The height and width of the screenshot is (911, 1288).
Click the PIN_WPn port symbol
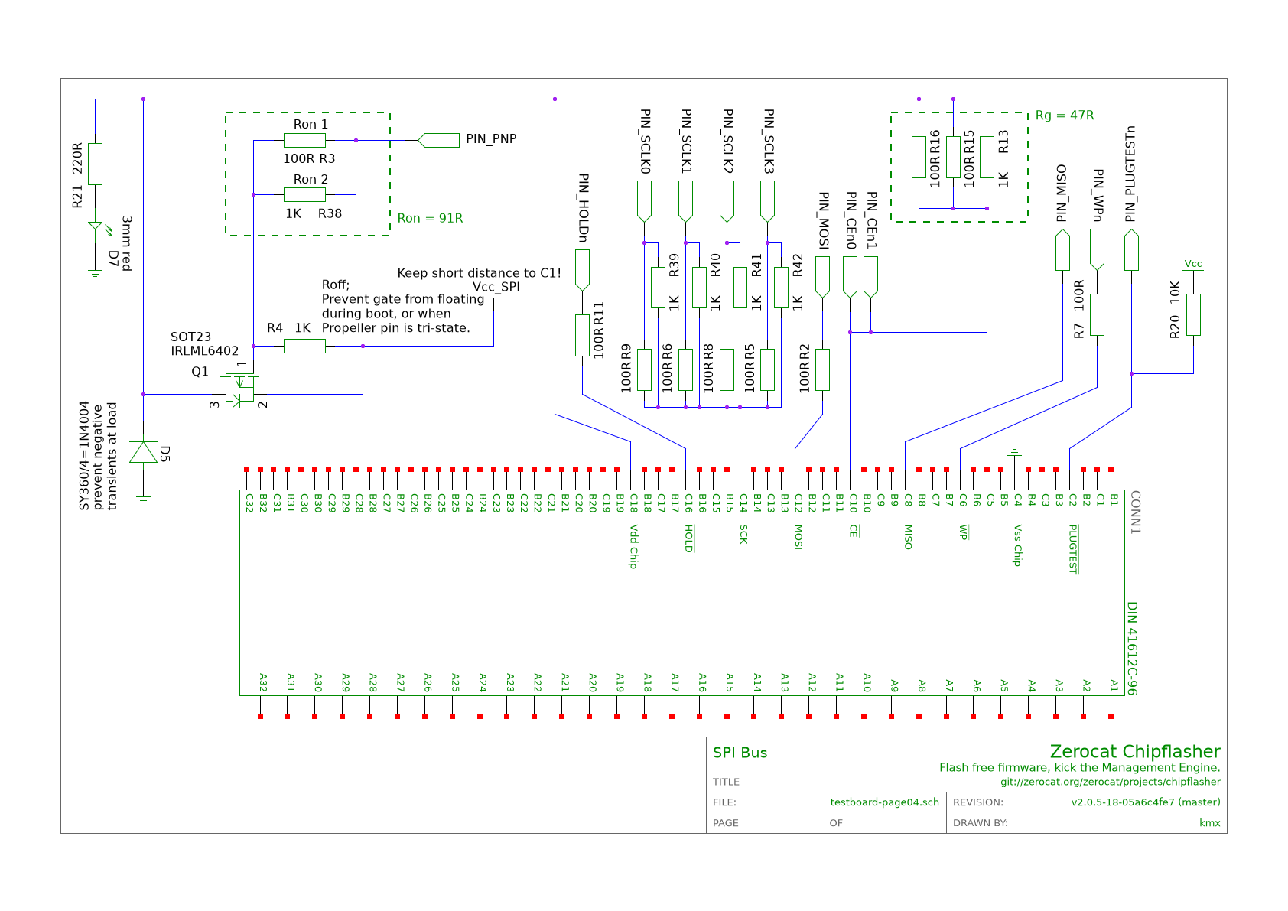pyautogui.click(x=1097, y=249)
